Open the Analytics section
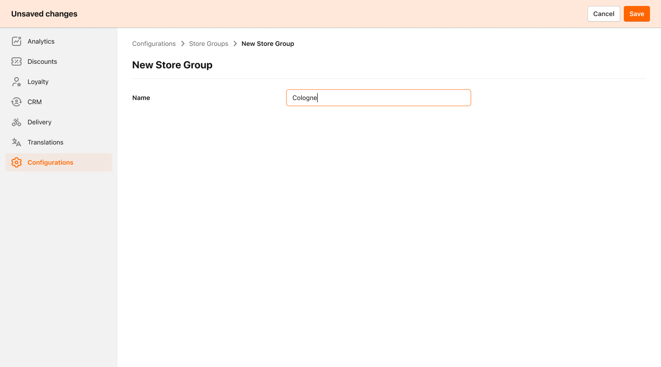The width and height of the screenshot is (661, 367). (41, 41)
